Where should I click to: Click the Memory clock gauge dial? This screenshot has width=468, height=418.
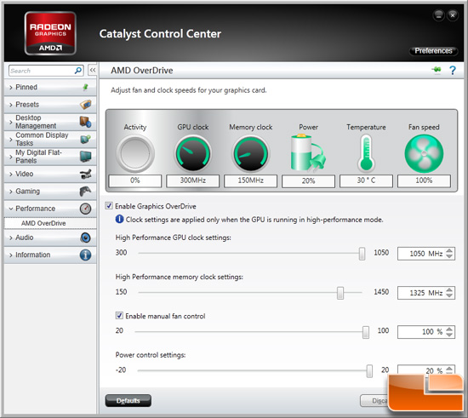pyautogui.click(x=251, y=153)
